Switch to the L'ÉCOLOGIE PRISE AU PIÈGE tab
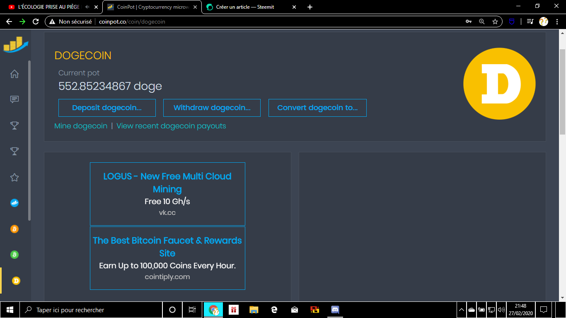Image resolution: width=566 pixels, height=318 pixels. (53, 7)
